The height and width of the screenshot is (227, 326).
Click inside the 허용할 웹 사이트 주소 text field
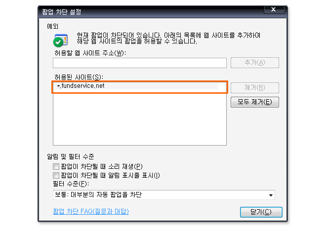click(x=140, y=63)
